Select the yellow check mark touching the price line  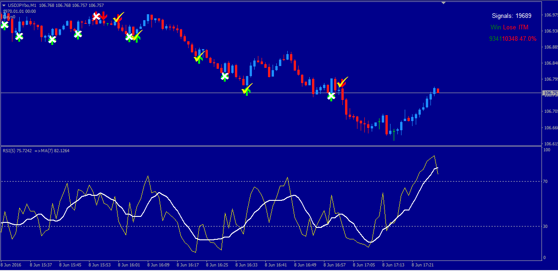coord(247,88)
